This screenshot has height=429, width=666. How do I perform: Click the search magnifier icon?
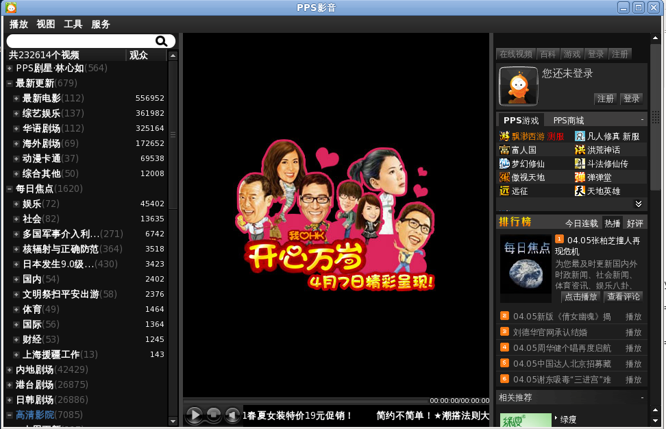pyautogui.click(x=162, y=41)
